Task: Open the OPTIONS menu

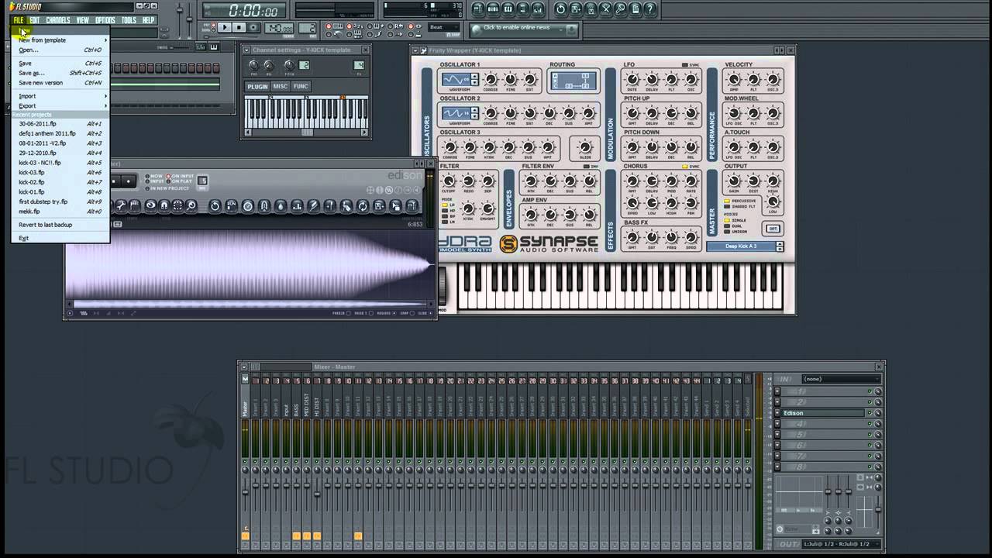Action: click(x=105, y=20)
